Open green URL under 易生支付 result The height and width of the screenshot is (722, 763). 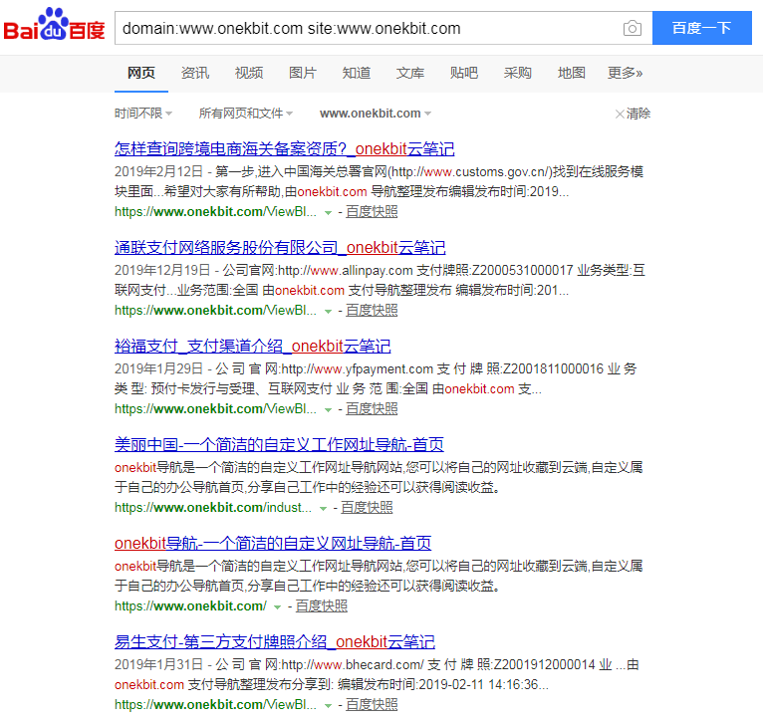click(x=215, y=704)
